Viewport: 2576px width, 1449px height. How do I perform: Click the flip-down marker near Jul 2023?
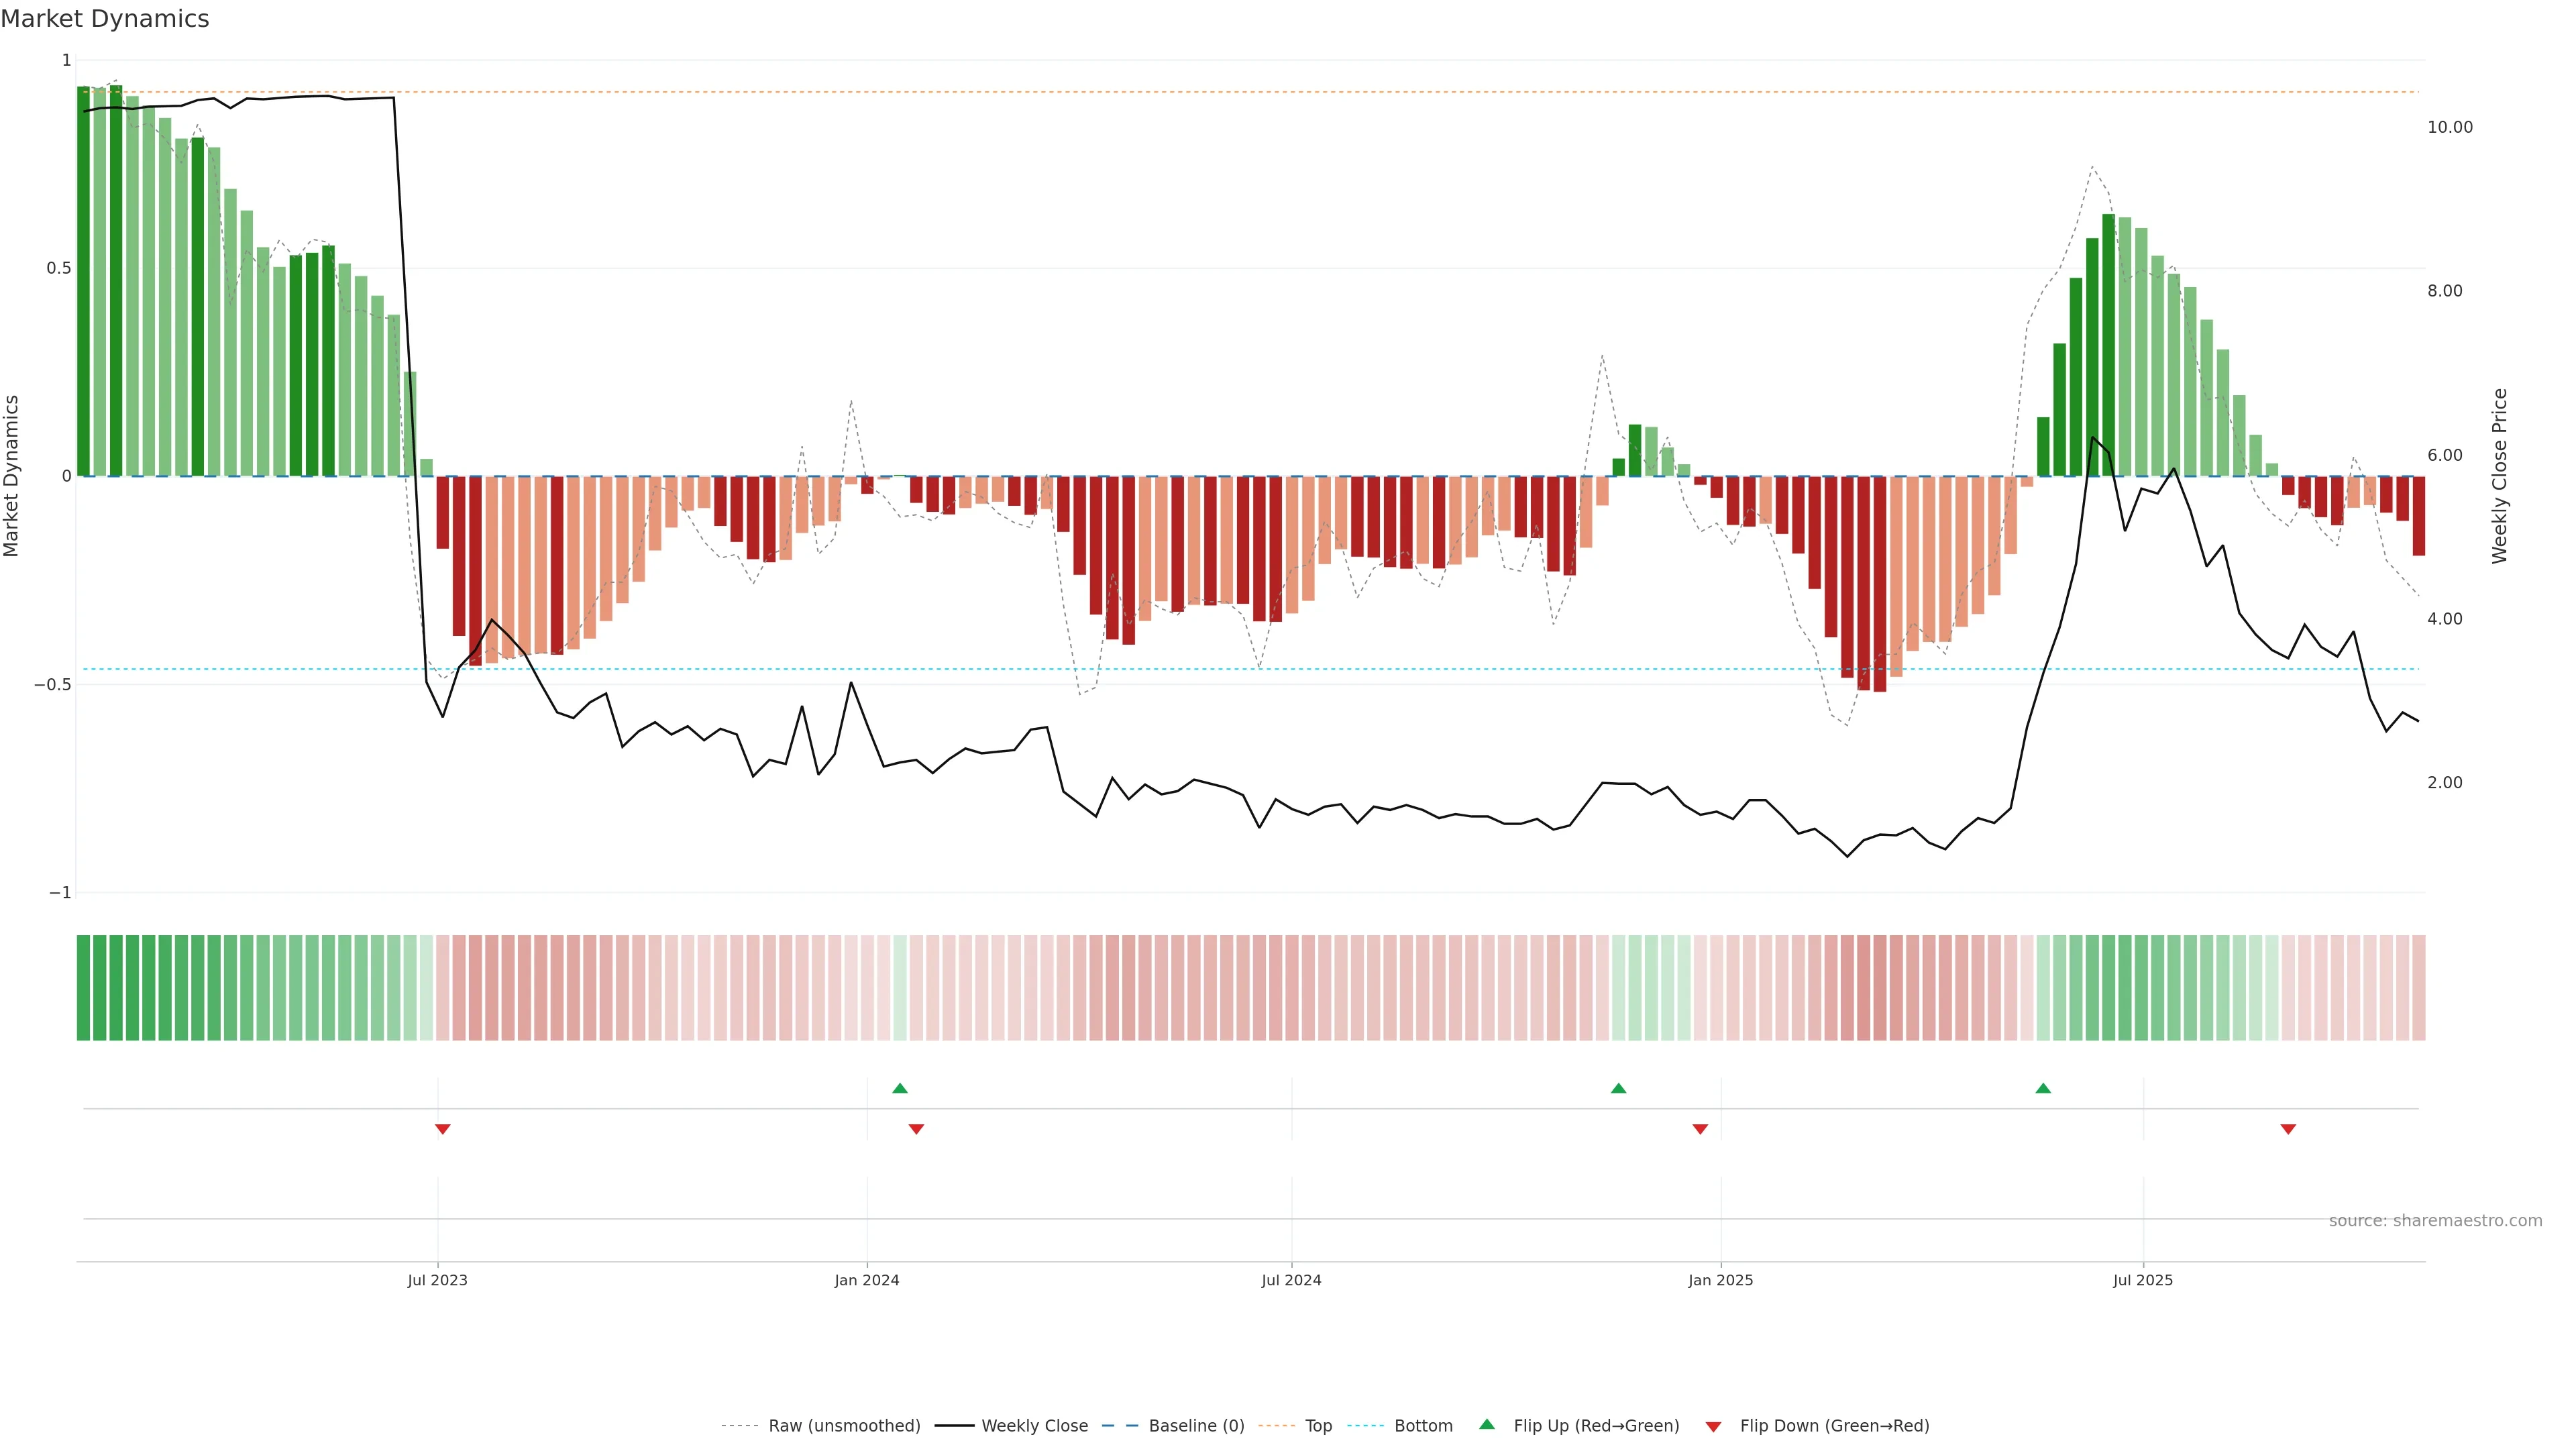[442, 1129]
